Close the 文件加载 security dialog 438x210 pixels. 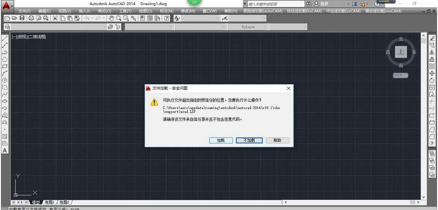[x=289, y=88]
